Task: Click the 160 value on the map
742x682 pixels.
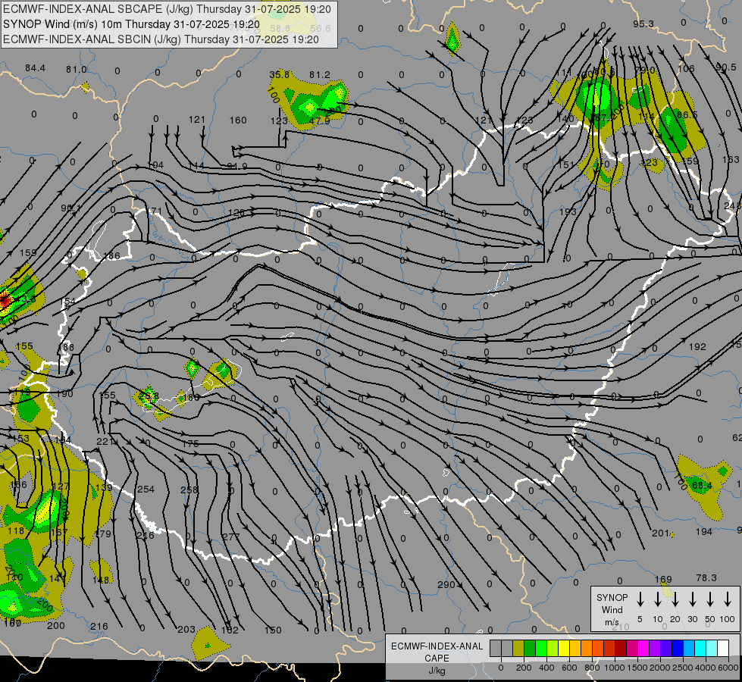Action: pos(238,120)
